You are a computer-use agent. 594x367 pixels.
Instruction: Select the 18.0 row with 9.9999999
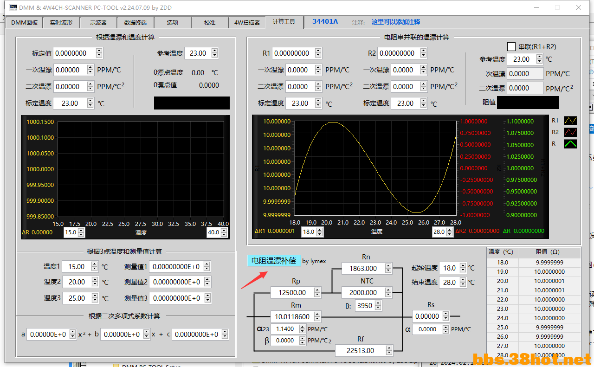pyautogui.click(x=533, y=263)
